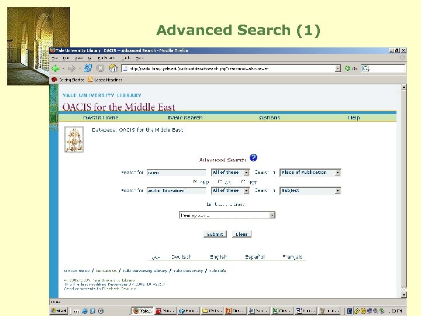Open the Options navigation item
This screenshot has height=316, width=421.
(x=270, y=118)
